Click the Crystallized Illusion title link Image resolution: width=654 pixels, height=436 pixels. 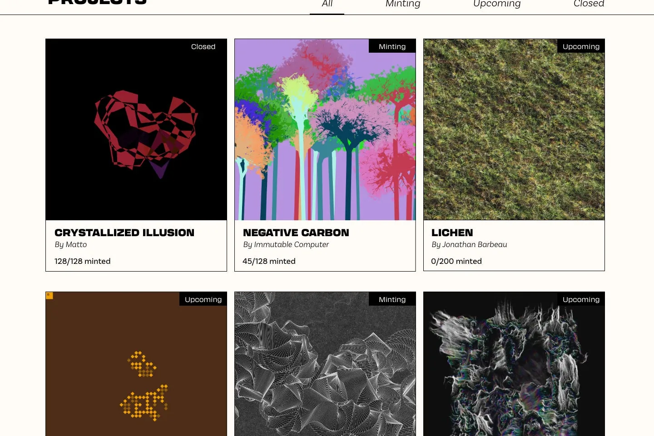pos(124,233)
